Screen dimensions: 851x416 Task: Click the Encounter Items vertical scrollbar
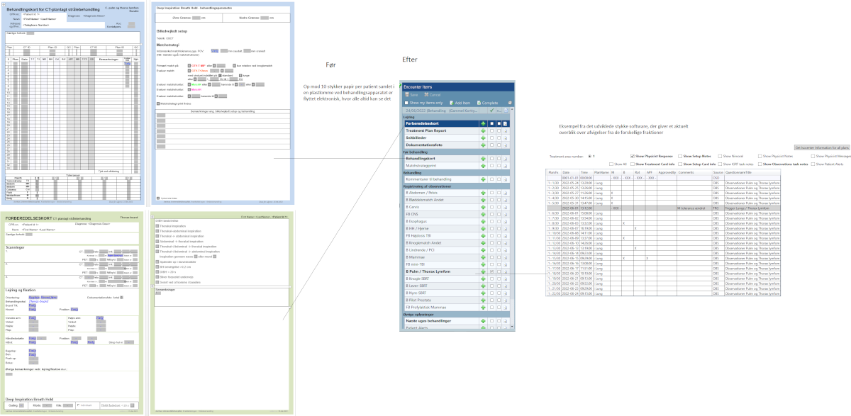512,218
